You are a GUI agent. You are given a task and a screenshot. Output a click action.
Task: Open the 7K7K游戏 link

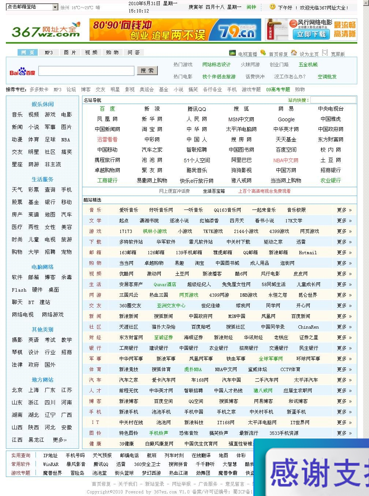click(213, 232)
